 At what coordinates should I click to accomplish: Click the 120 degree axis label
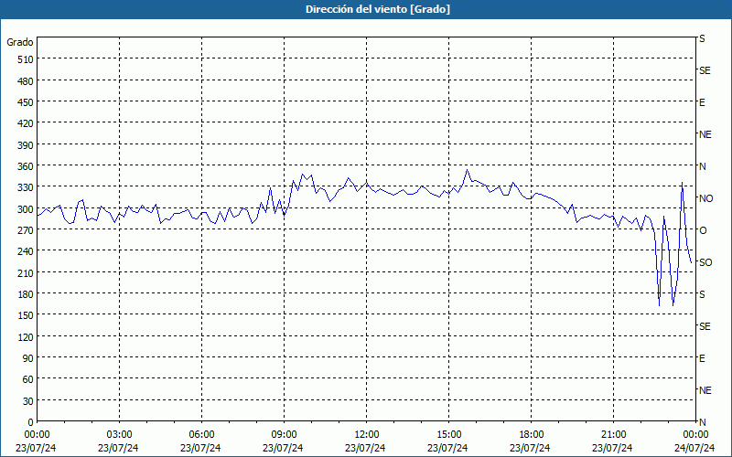click(27, 337)
